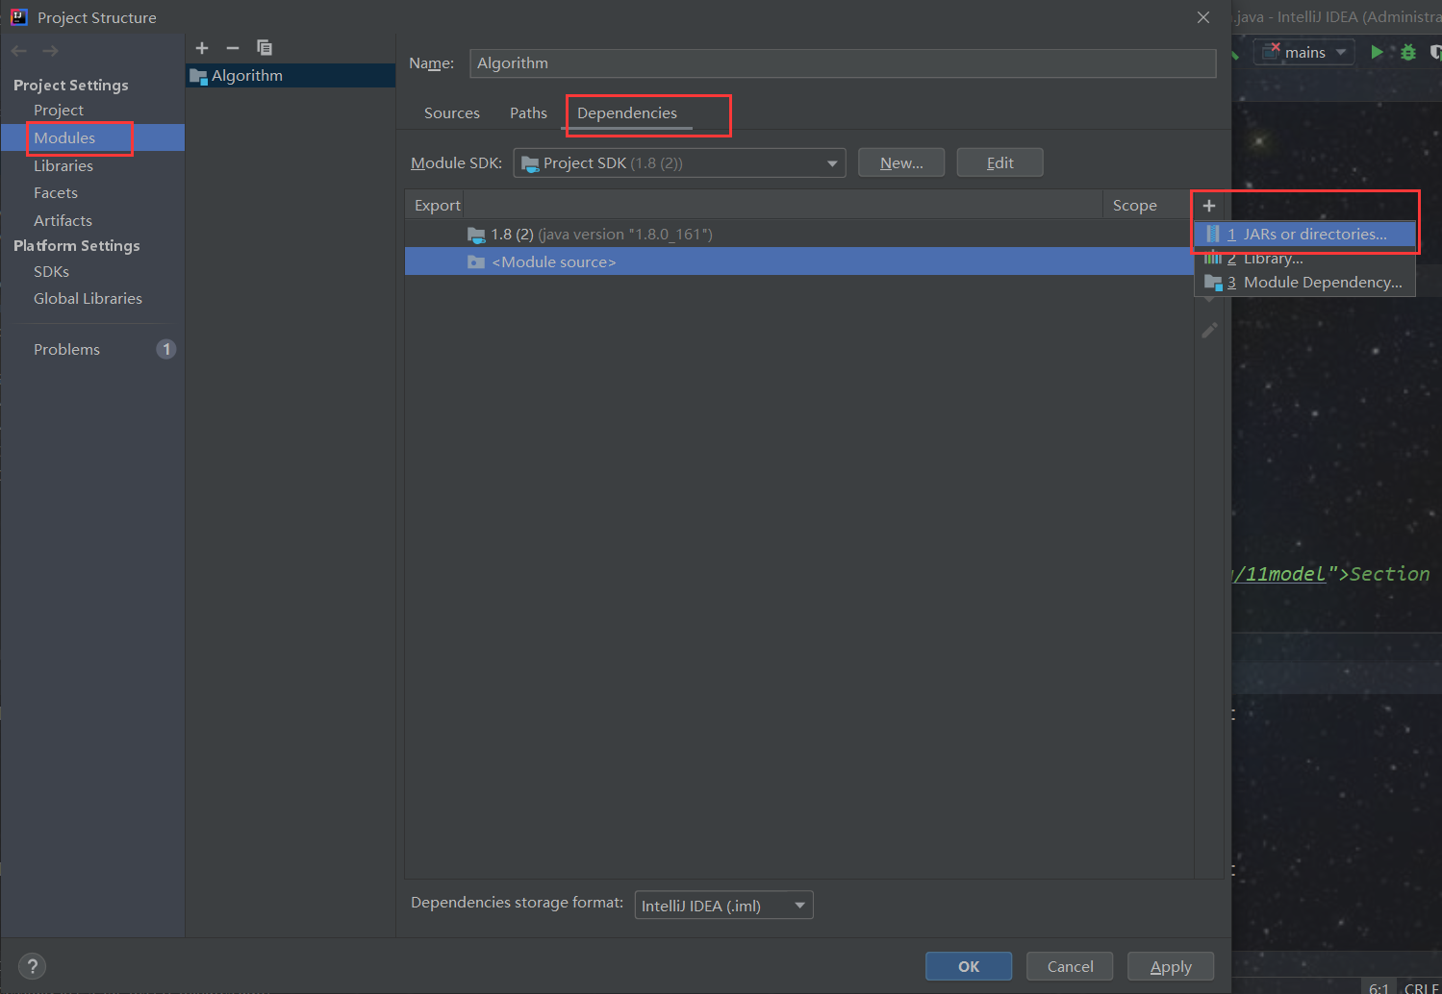Click the Apply button

1171,967
